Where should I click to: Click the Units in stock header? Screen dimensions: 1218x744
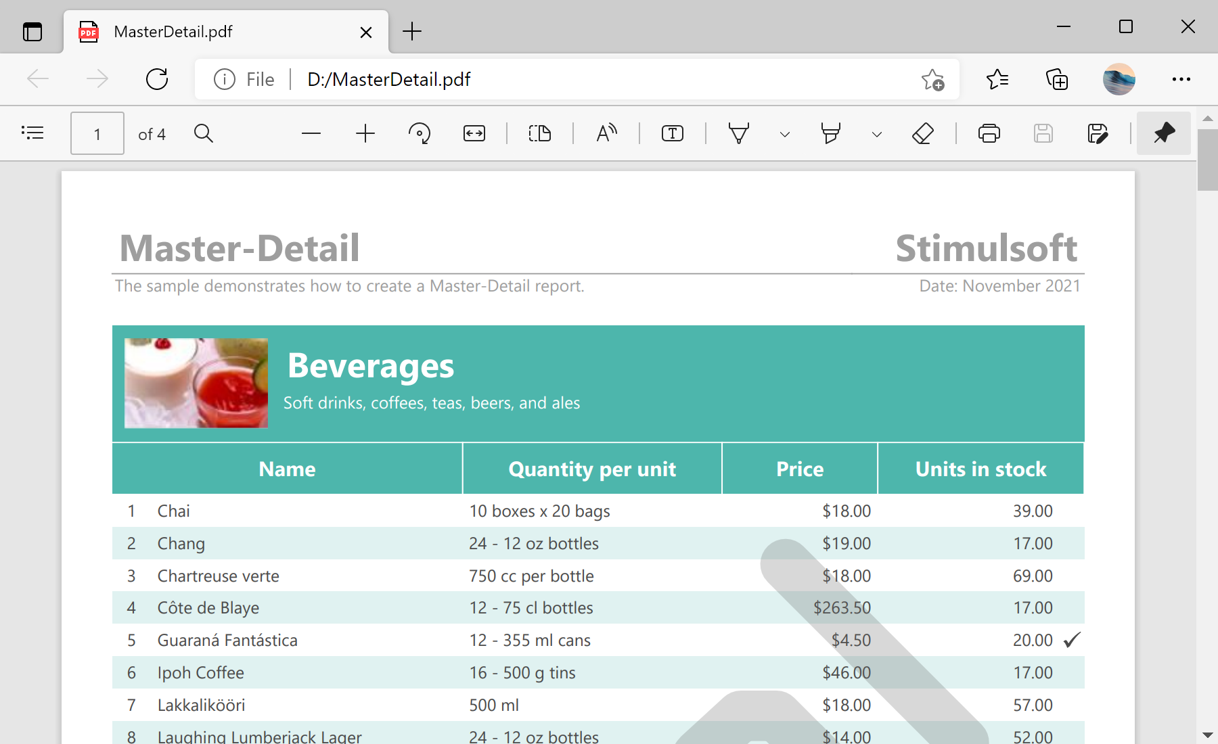pos(980,469)
